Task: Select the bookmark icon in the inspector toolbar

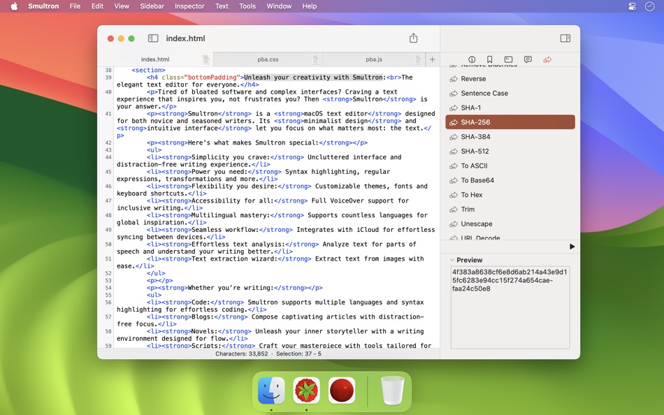Action: [491, 60]
